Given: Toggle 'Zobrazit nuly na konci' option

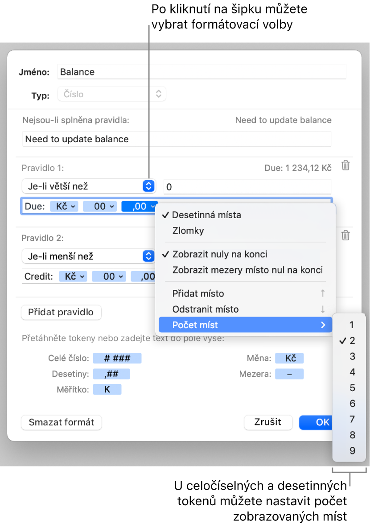Looking at the screenshot, I should (219, 254).
